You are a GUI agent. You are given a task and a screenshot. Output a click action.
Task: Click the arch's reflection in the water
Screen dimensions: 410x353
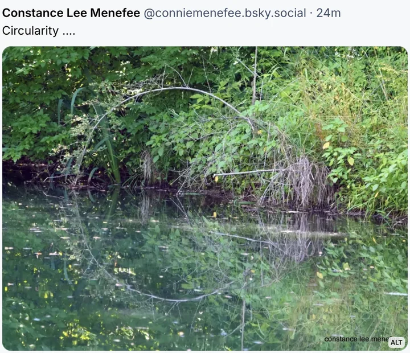pos(171,297)
